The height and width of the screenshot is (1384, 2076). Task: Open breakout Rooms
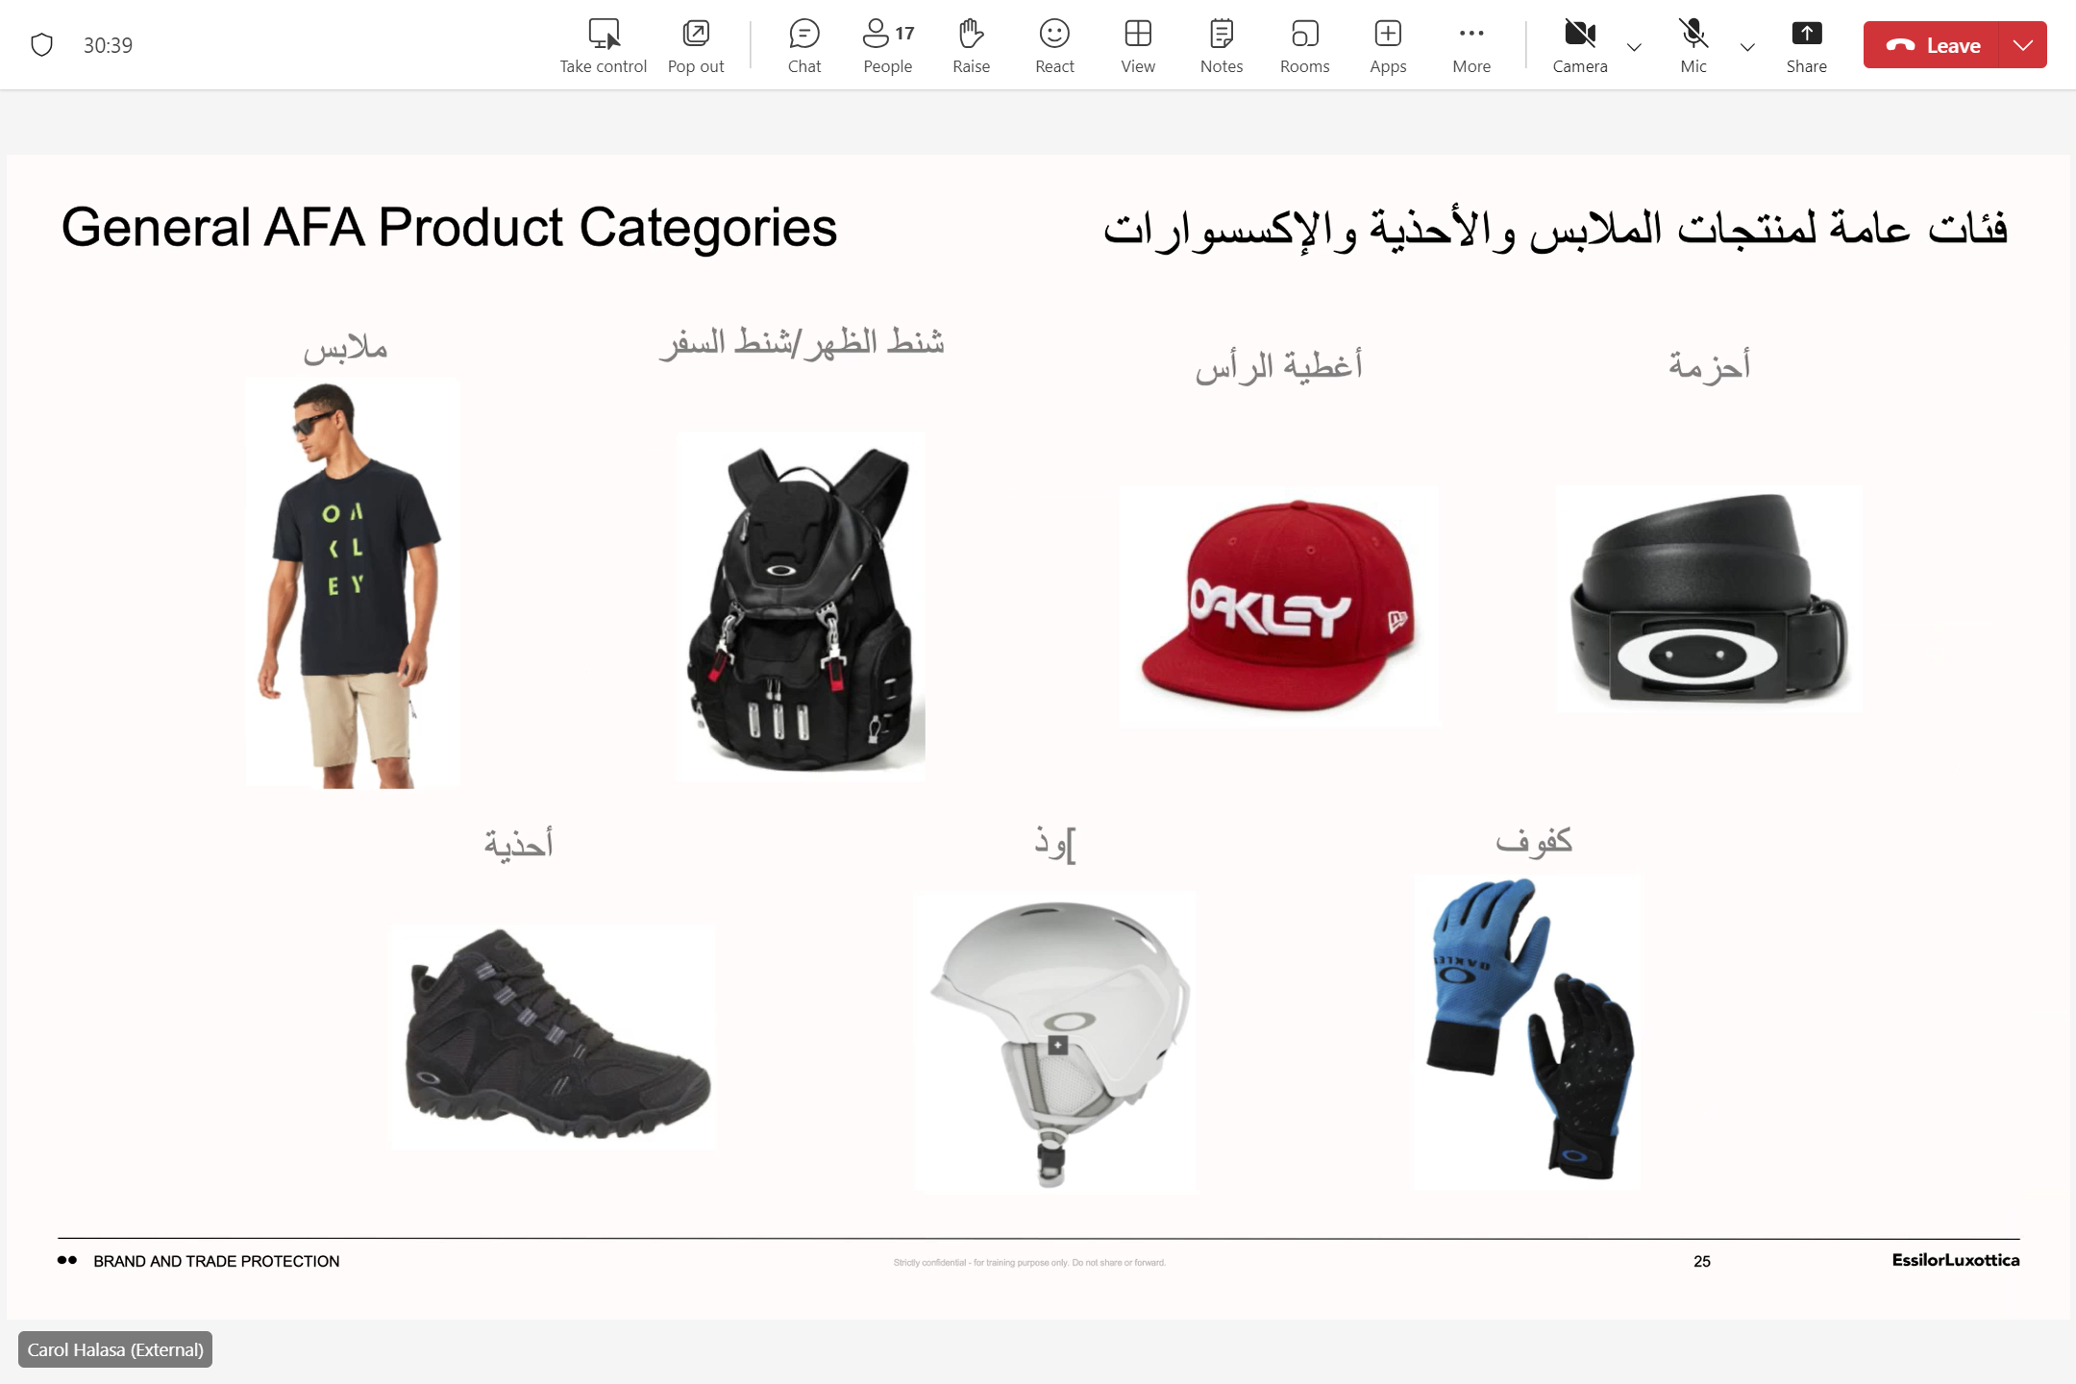click(1304, 45)
